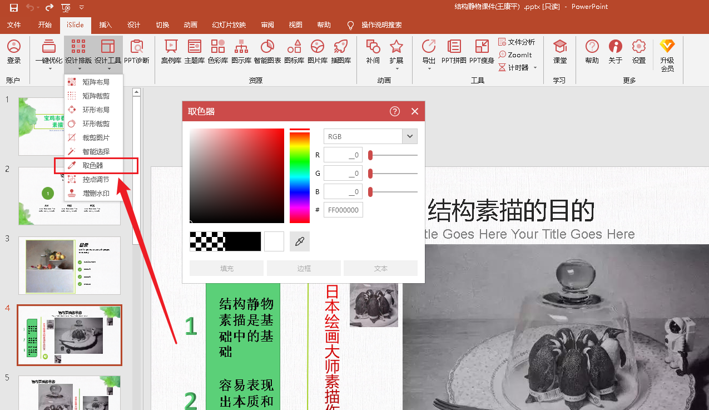Launch the 智能图表 smart chart tool
Viewport: 709px width, 410px height.
tap(267, 52)
